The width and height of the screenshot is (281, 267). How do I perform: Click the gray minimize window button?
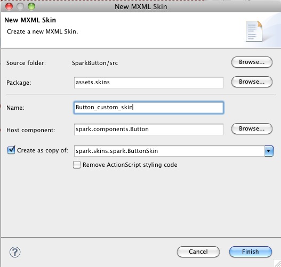coord(20,6)
